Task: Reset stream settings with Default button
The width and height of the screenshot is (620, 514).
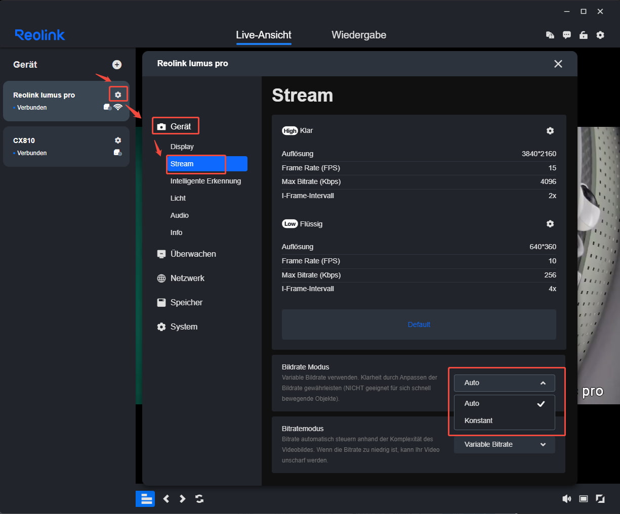Action: (x=419, y=324)
